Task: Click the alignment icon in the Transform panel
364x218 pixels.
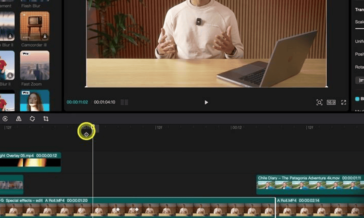Action: (x=359, y=80)
